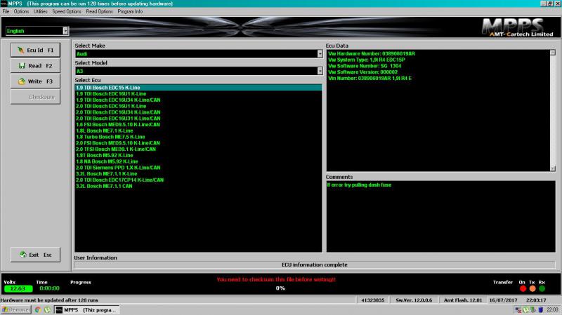Click the Ecu Id F1 button
The height and width of the screenshot is (315, 562).
point(36,50)
